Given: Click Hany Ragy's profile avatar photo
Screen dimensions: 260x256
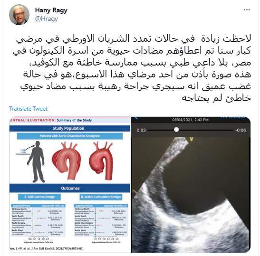Looking at the screenshot, I should 19,15.
